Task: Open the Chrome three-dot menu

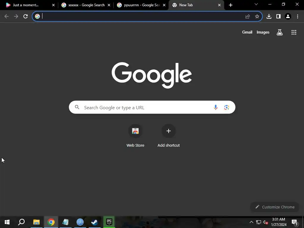Action: point(297,17)
